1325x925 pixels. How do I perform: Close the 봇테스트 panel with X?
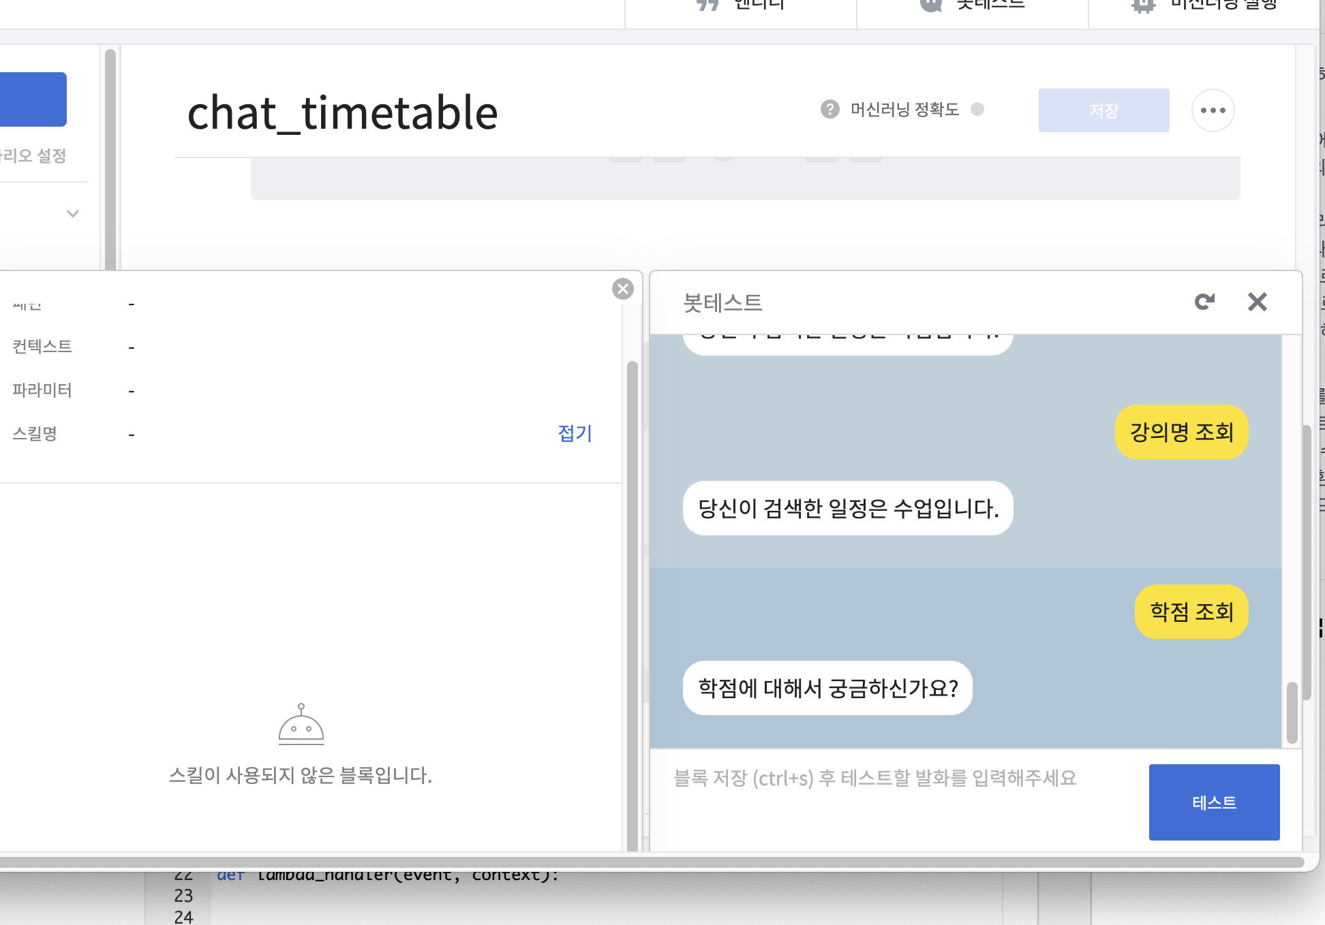[x=1257, y=302]
